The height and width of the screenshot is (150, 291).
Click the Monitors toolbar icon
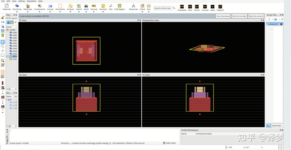click(x=103, y=6)
